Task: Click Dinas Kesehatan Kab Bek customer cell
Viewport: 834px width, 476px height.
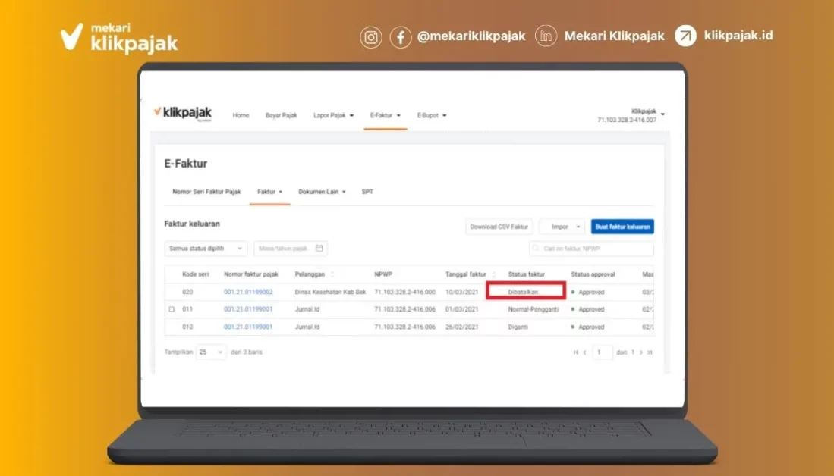Action: (x=330, y=292)
